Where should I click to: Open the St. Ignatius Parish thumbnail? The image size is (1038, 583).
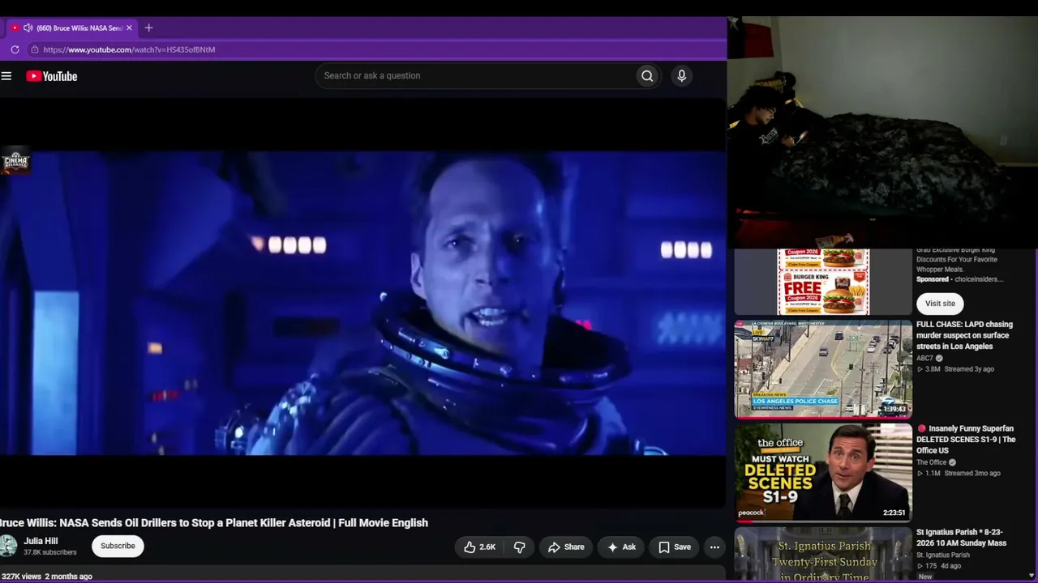(x=823, y=555)
